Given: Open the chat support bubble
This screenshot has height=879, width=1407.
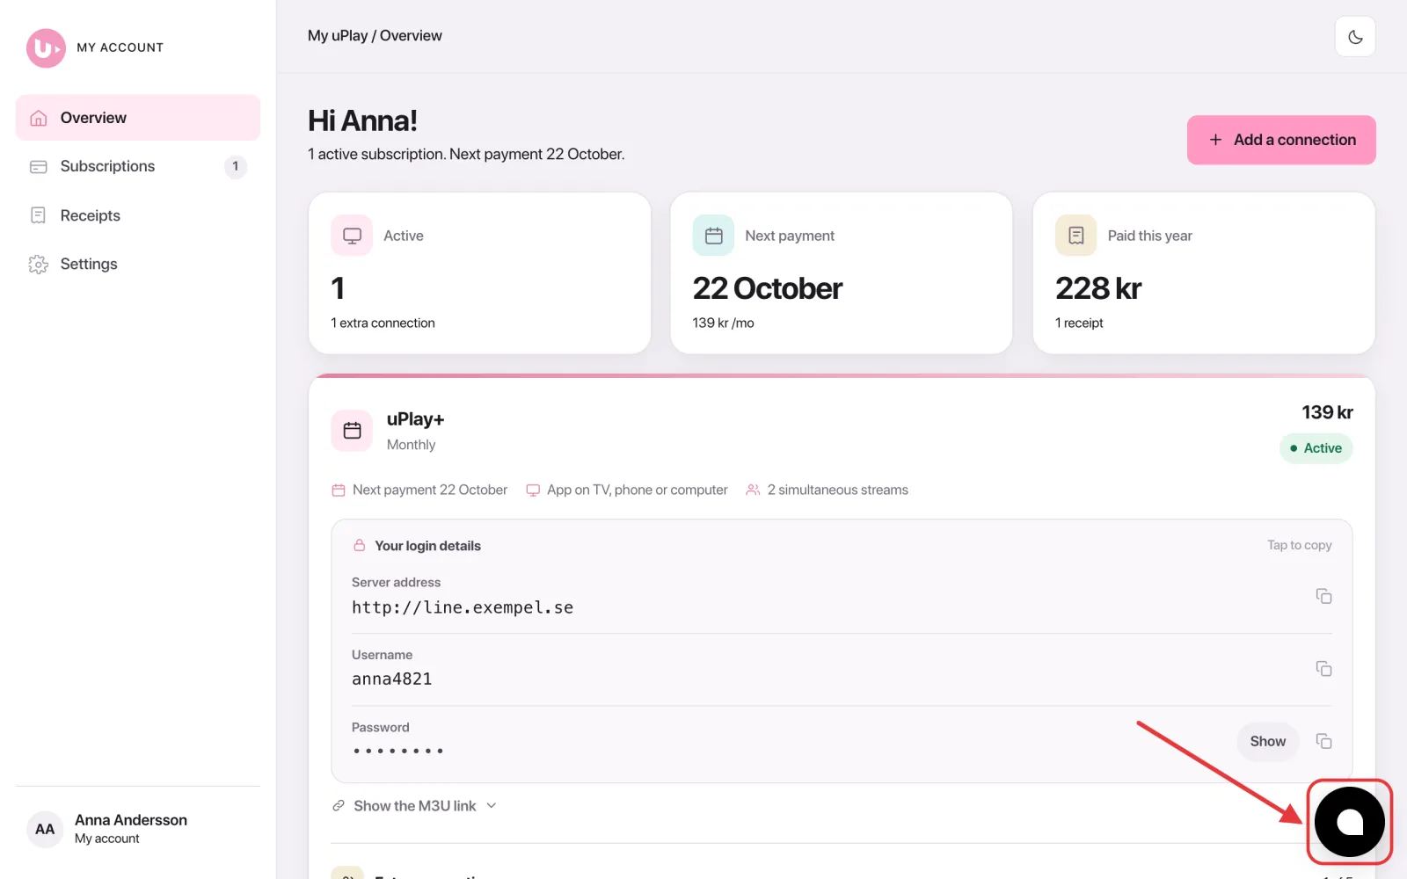Looking at the screenshot, I should point(1350,822).
